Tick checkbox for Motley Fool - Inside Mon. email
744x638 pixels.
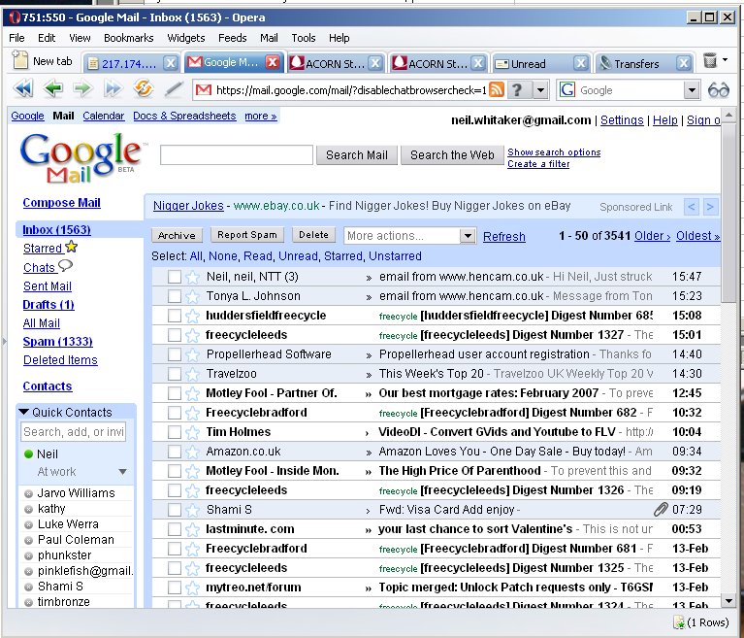175,471
